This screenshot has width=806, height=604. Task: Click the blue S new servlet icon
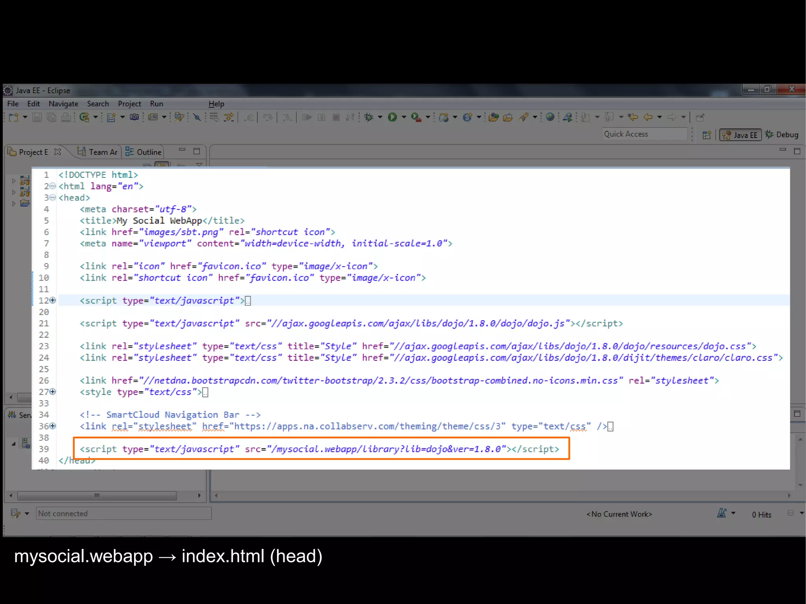pos(467,117)
